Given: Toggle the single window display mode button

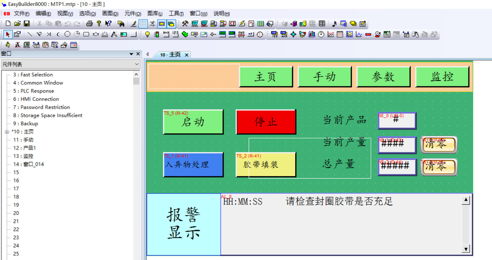Looking at the screenshot, I should (x=162, y=23).
